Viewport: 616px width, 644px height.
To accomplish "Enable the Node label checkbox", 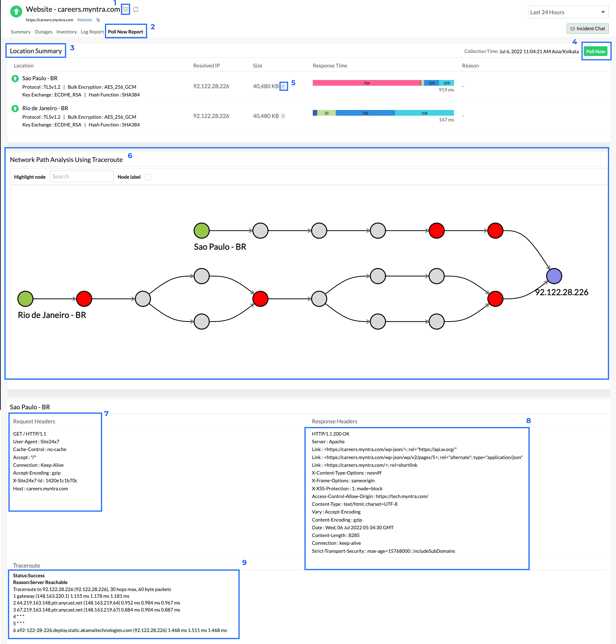I will click(x=148, y=177).
